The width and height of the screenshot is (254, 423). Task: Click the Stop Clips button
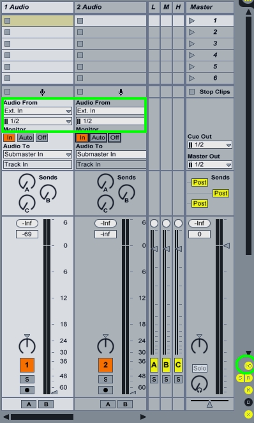210,92
